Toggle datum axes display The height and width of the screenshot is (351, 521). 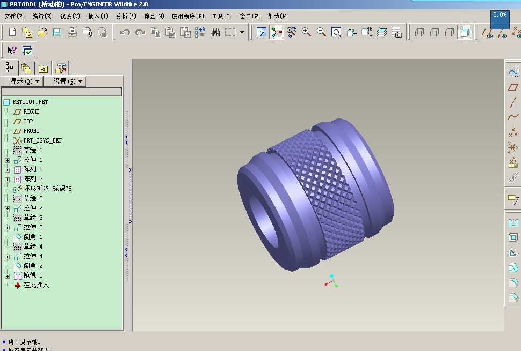point(502,33)
